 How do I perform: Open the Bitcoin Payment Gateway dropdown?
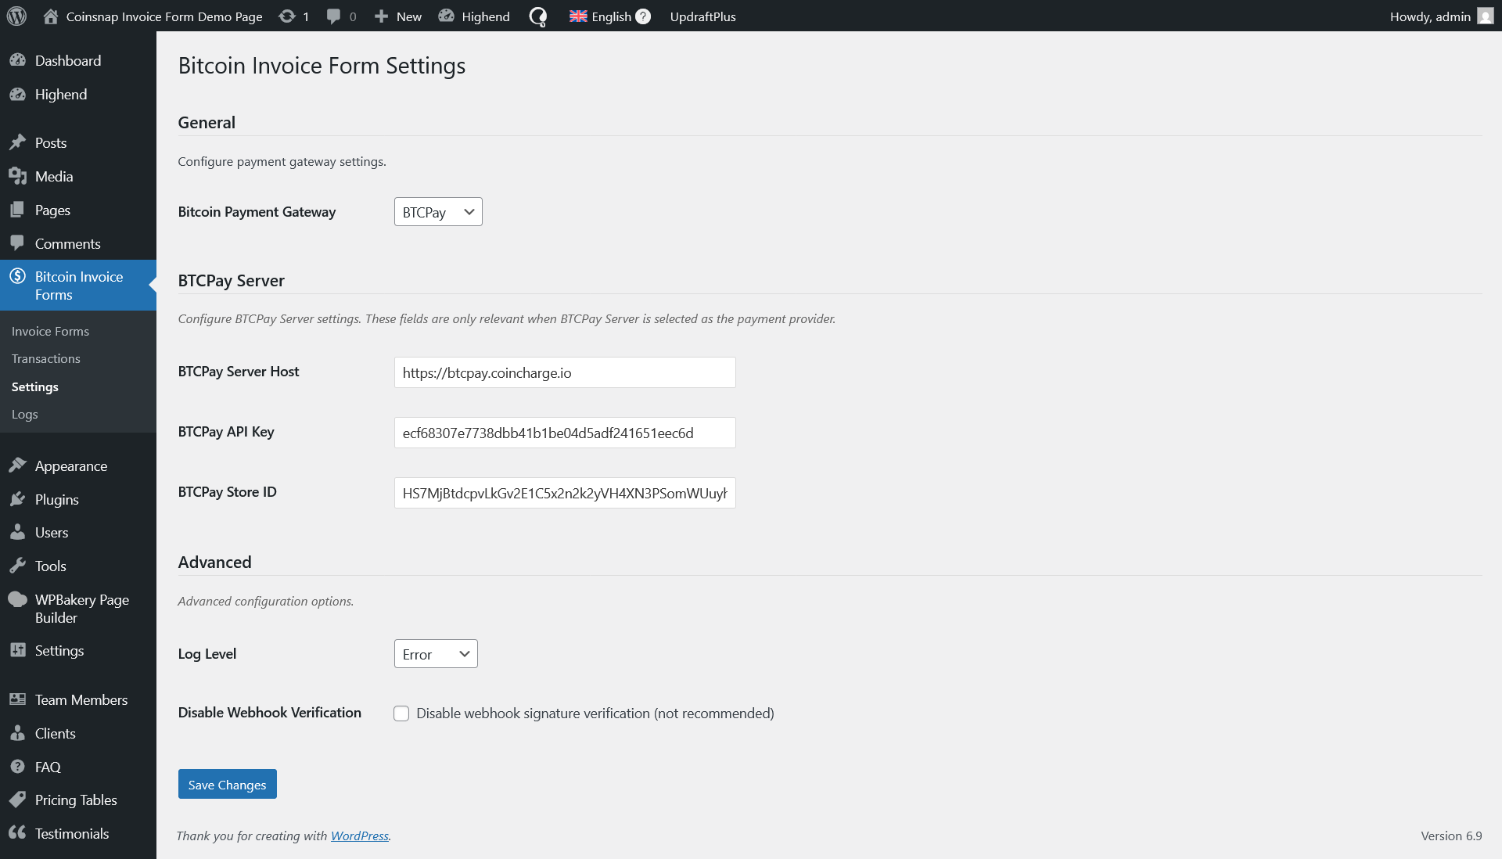(x=438, y=212)
